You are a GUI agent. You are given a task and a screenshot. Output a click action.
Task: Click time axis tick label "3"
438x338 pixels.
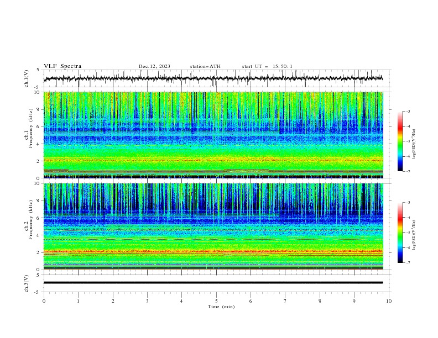pyautogui.click(x=147, y=301)
